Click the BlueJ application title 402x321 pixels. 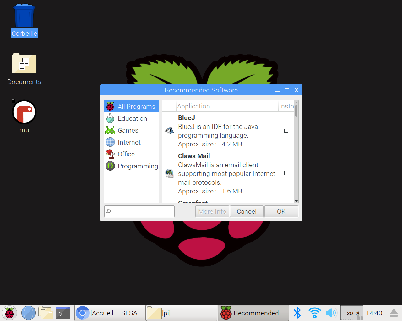click(x=187, y=118)
